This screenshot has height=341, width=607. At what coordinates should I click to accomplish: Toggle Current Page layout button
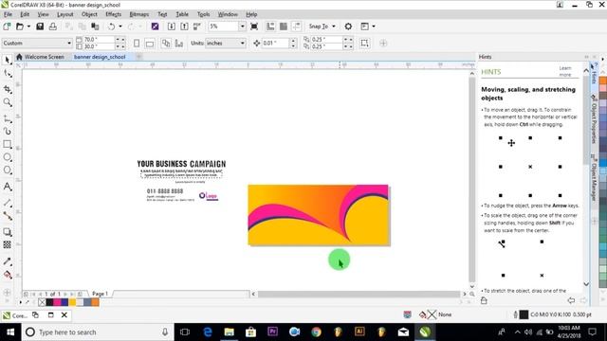tap(179, 43)
